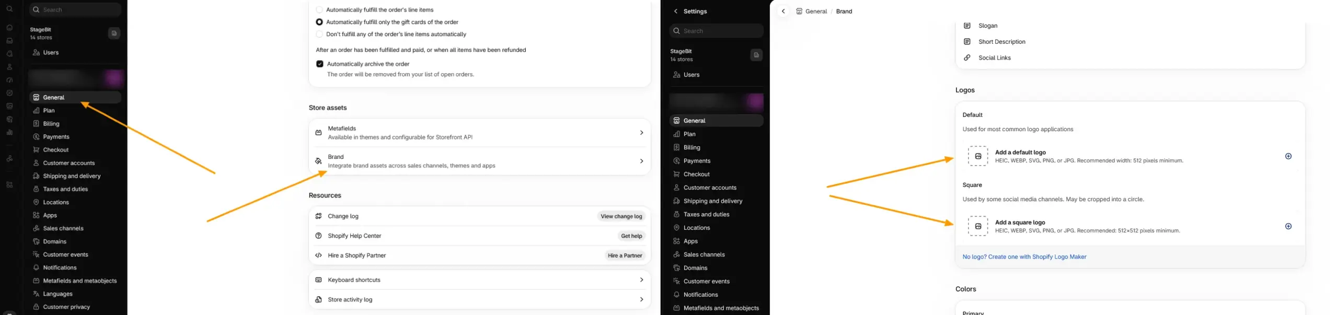Click plus icon beside Add a square logo
Viewport: 1338px width, 315px height.
(1288, 226)
